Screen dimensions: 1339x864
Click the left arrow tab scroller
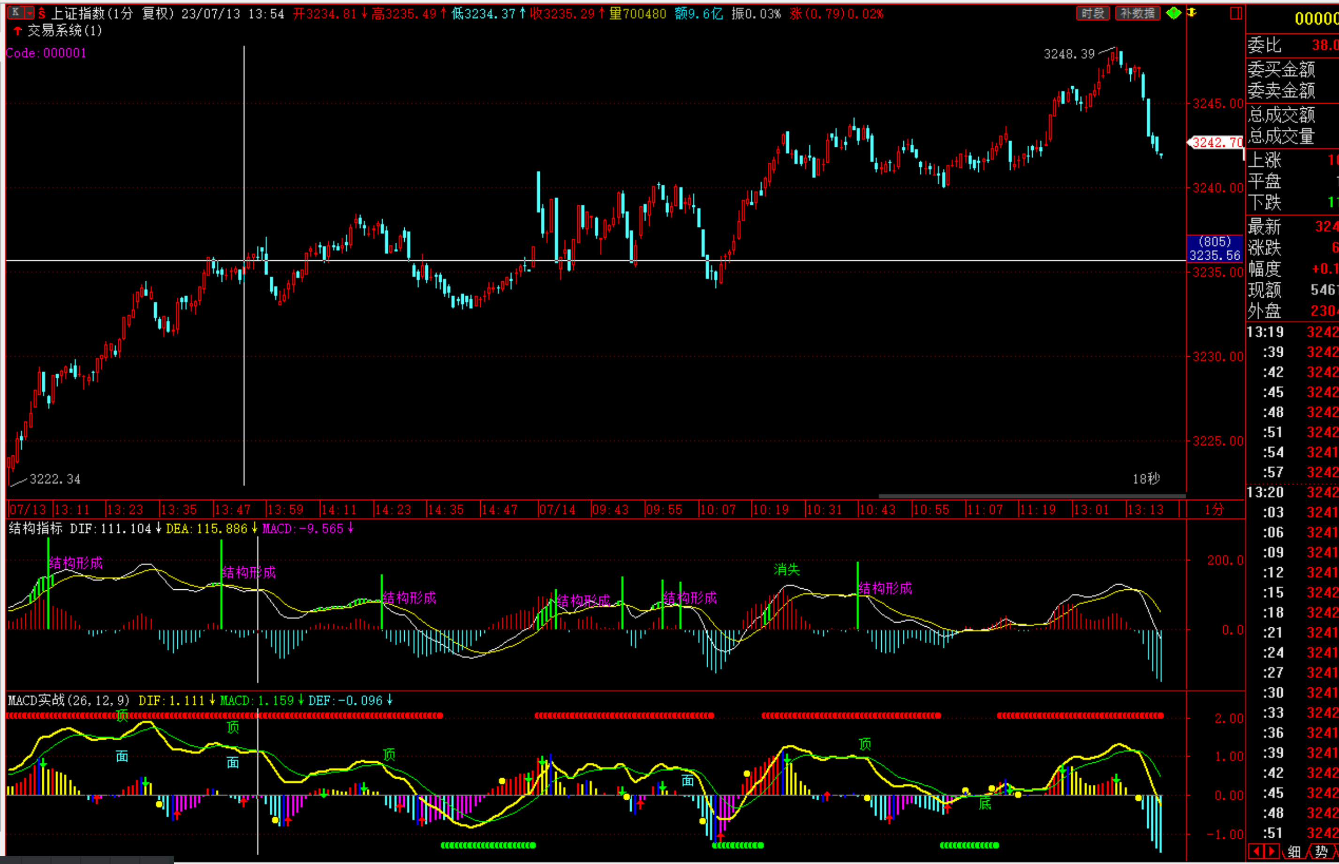coord(1256,852)
